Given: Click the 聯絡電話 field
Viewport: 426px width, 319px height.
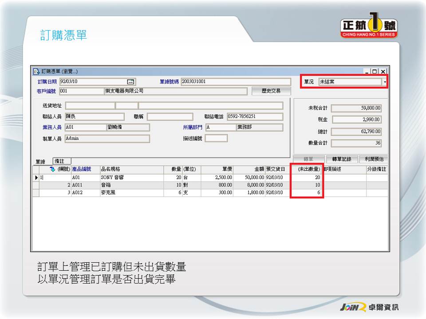Looking at the screenshot, I should (x=254, y=117).
